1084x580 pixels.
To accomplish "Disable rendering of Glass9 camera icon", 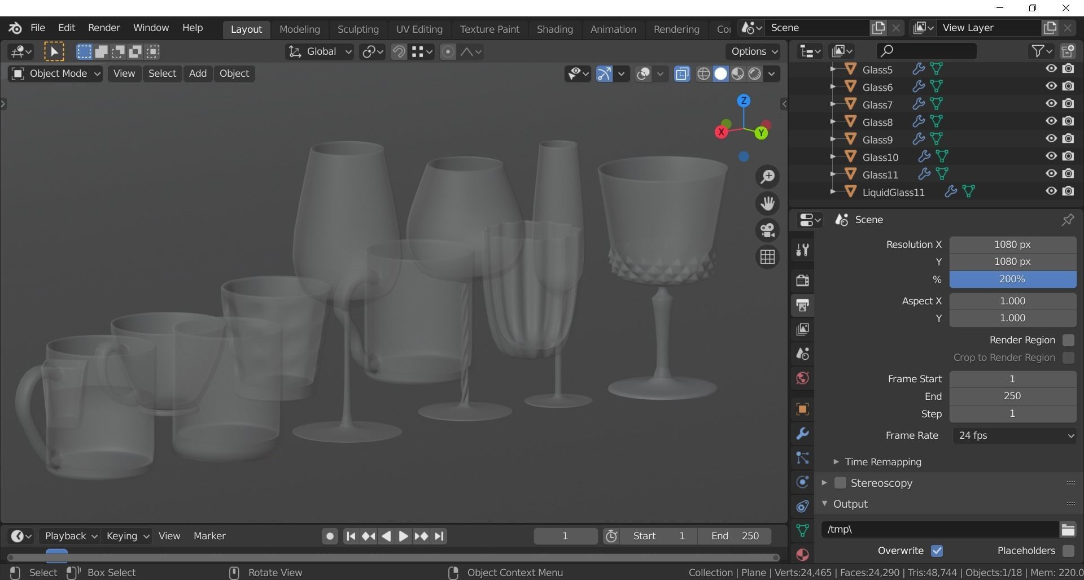I will click(1068, 139).
